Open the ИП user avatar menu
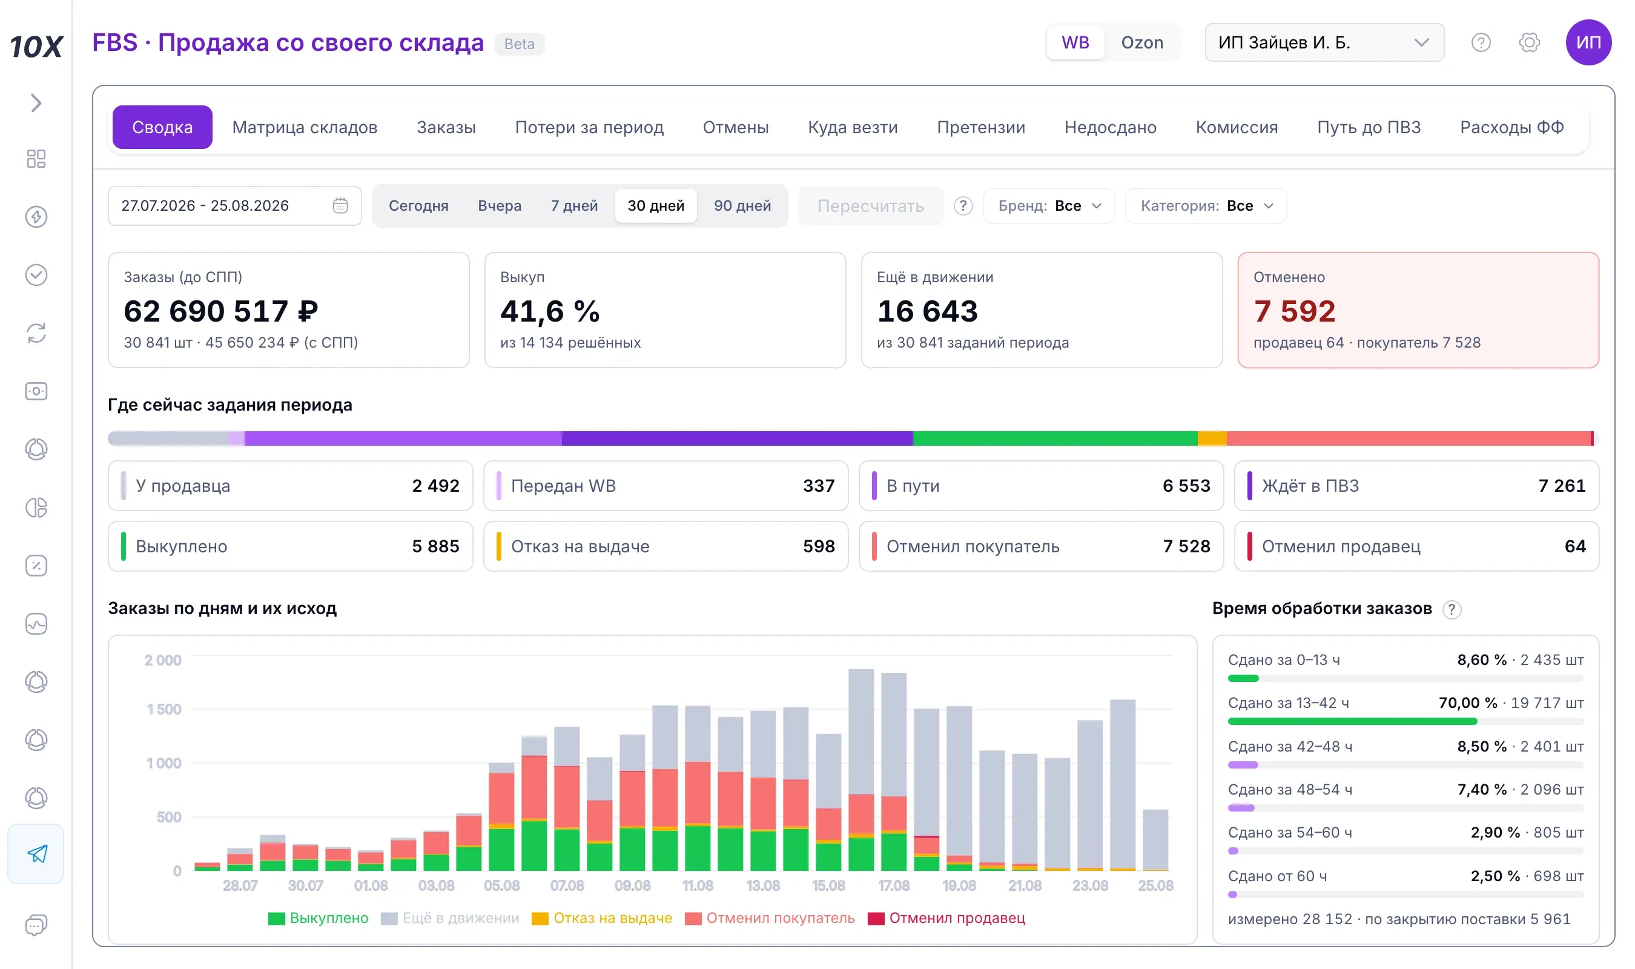 point(1588,42)
